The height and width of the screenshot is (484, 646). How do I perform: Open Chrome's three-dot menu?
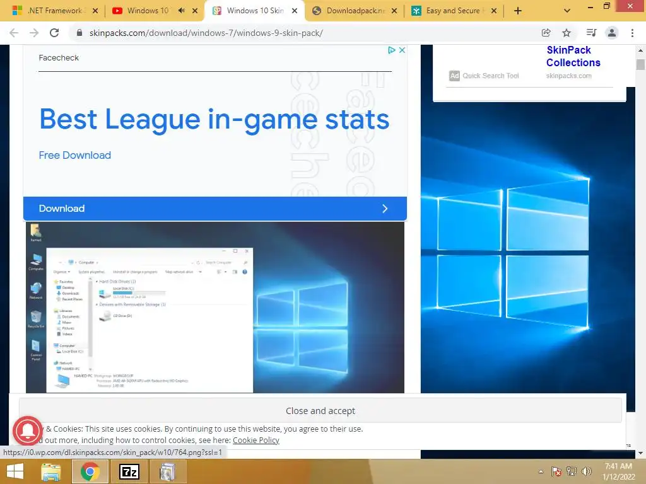pos(632,33)
